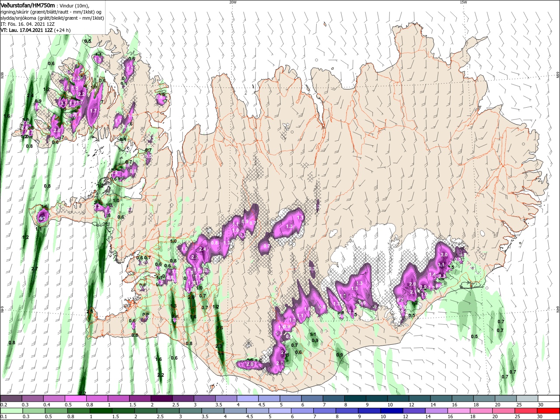Viewport: 560px width, 420px height.
Task: Click the deep blue 10 swatch in bottom legend row
Action: (391, 411)
